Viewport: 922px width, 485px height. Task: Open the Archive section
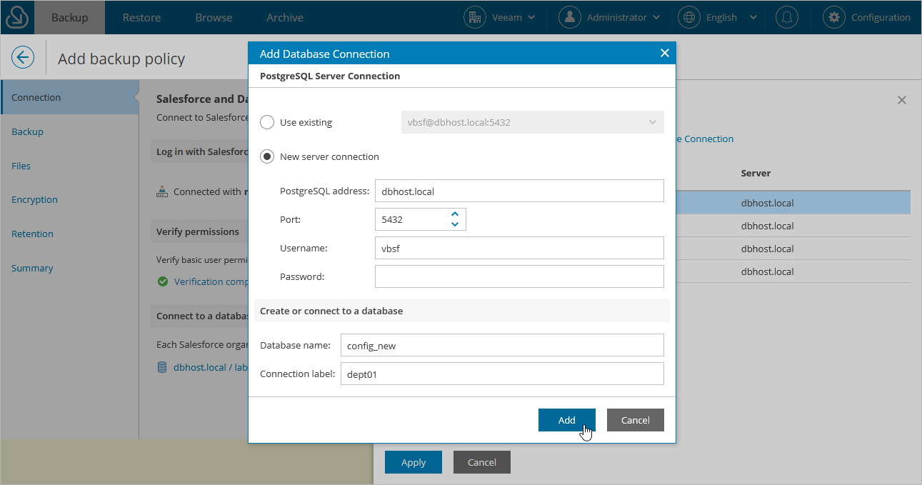[x=284, y=16]
